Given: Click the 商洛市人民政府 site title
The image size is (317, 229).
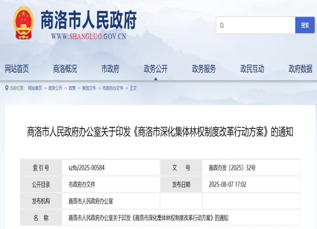Looking at the screenshot, I should (x=89, y=20).
